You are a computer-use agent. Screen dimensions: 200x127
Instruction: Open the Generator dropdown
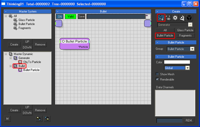click(x=190, y=25)
